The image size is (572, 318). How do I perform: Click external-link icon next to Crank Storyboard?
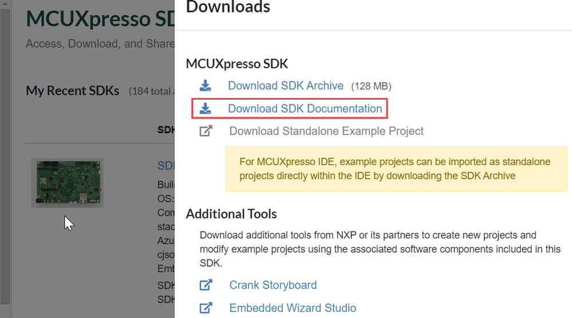point(206,285)
